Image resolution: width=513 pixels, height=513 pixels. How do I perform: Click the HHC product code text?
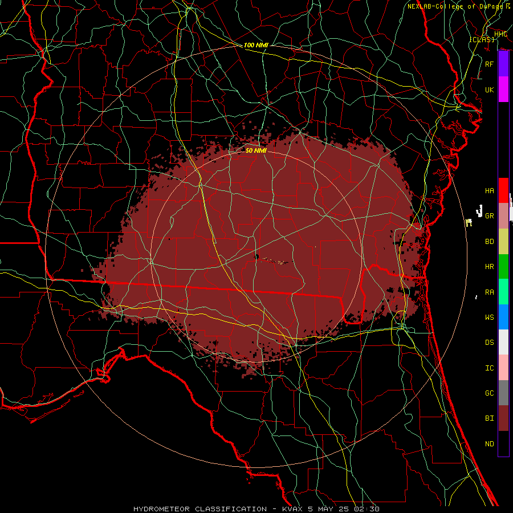500,34
